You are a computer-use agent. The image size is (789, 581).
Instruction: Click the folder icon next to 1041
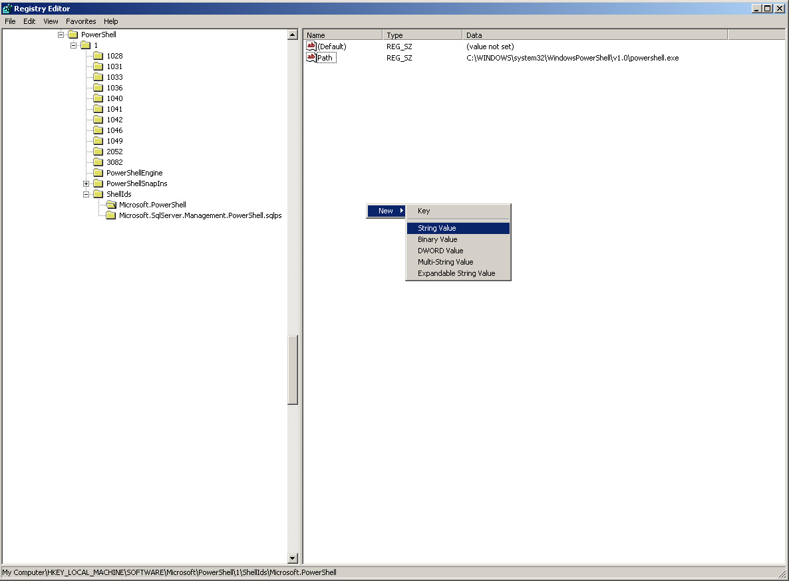(x=98, y=109)
